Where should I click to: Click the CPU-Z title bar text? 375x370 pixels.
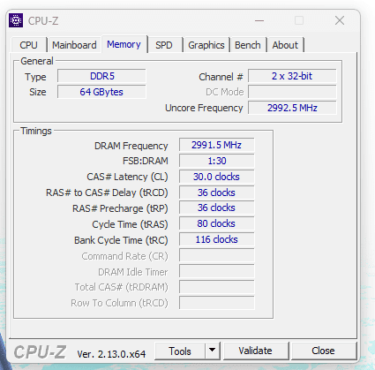[43, 21]
